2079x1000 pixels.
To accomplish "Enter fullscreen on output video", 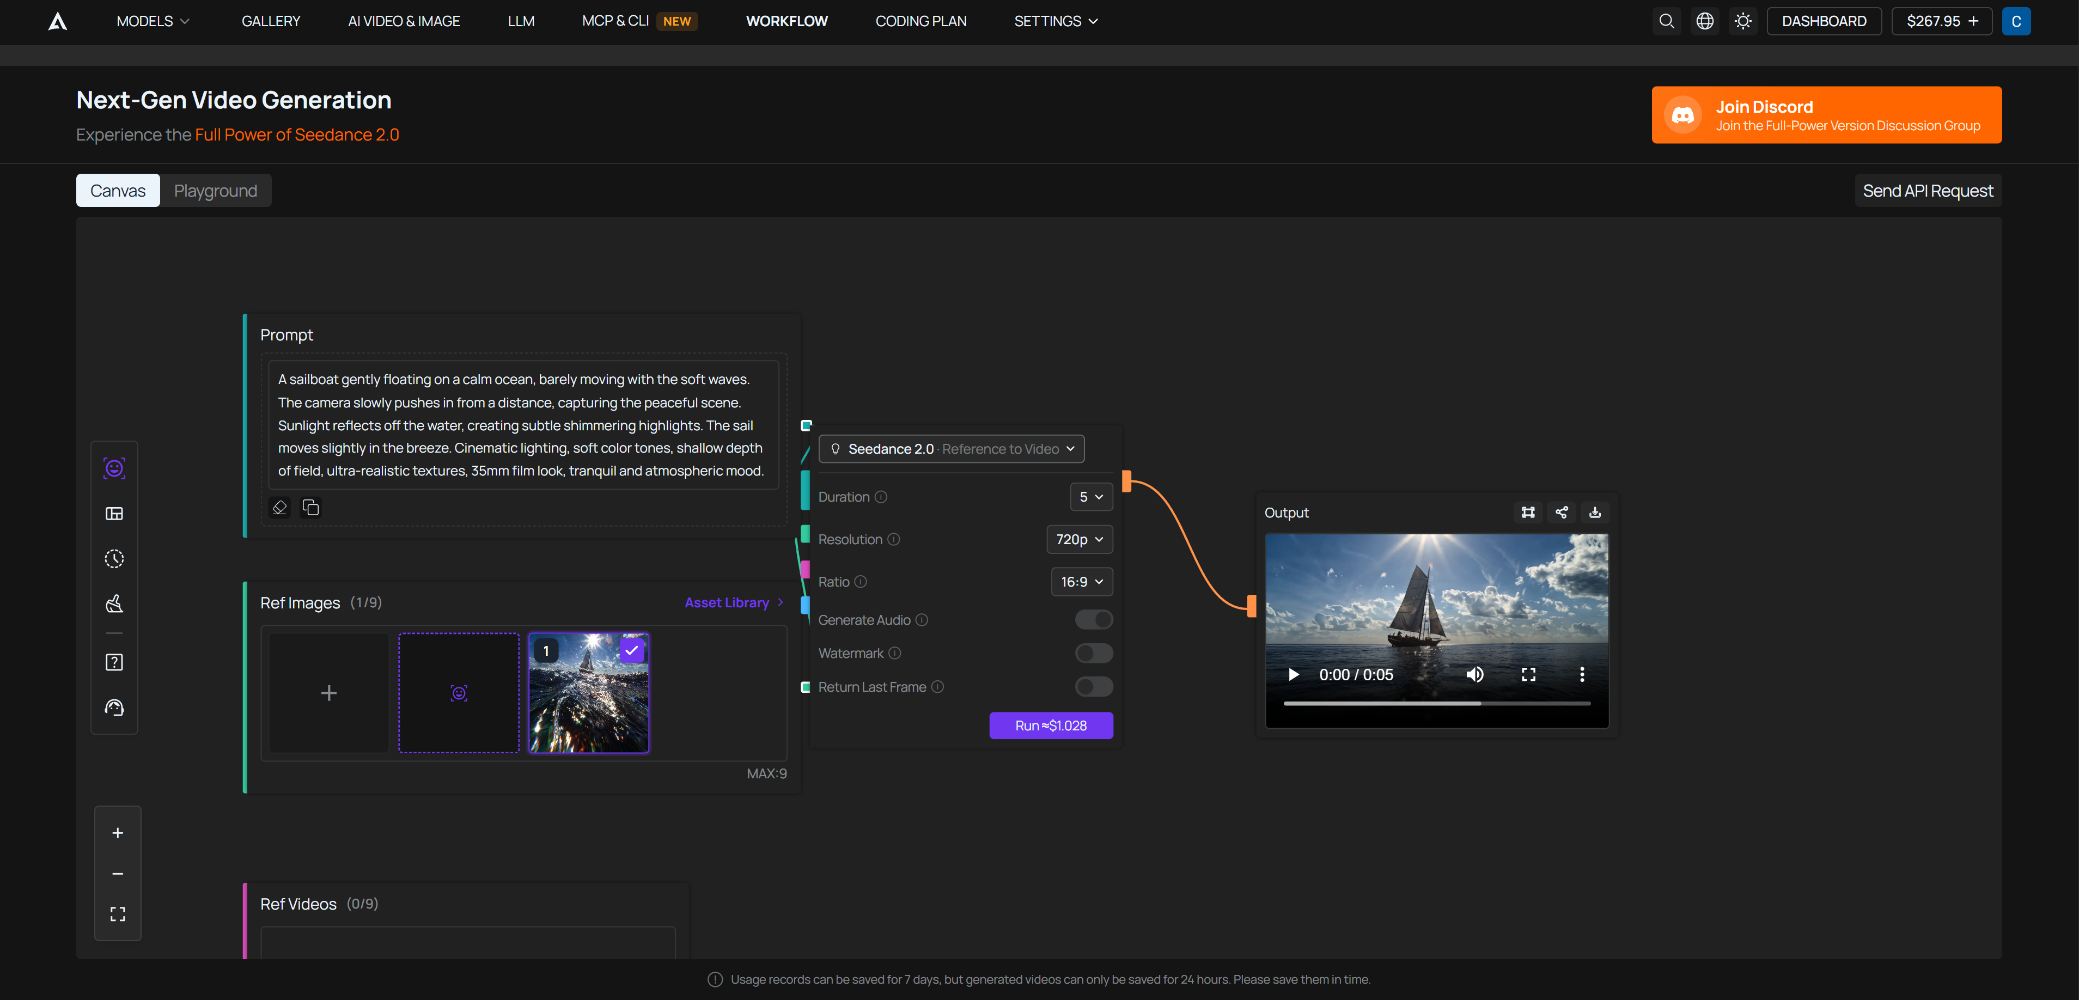I will [1528, 675].
